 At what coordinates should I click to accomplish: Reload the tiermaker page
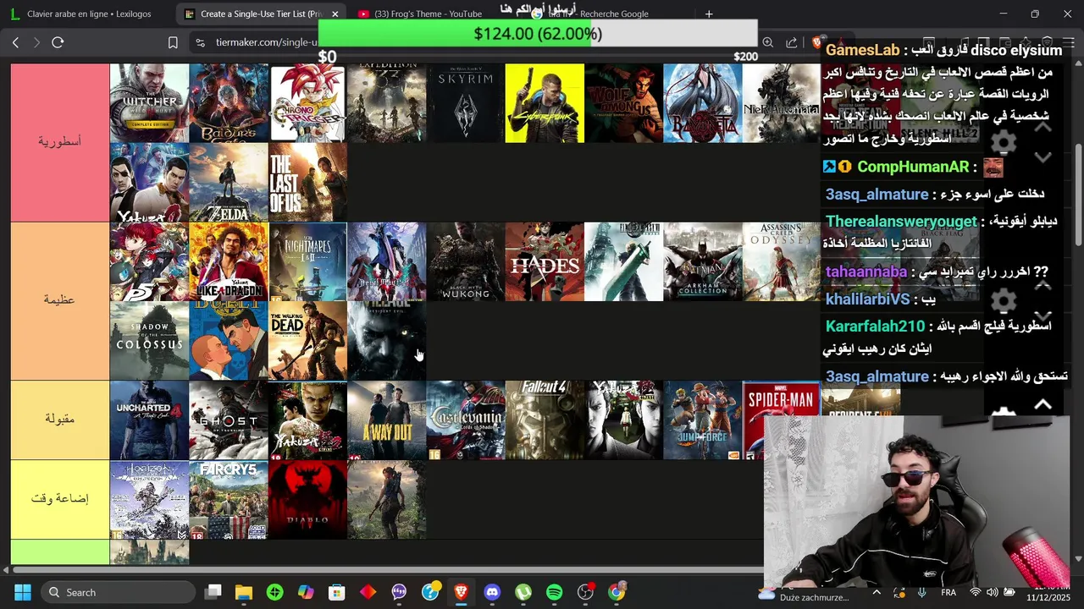58,42
